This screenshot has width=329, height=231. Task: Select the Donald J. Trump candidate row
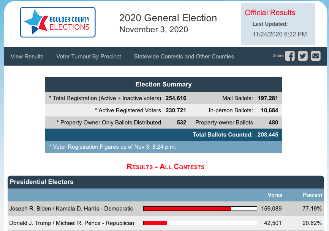(x=71, y=223)
